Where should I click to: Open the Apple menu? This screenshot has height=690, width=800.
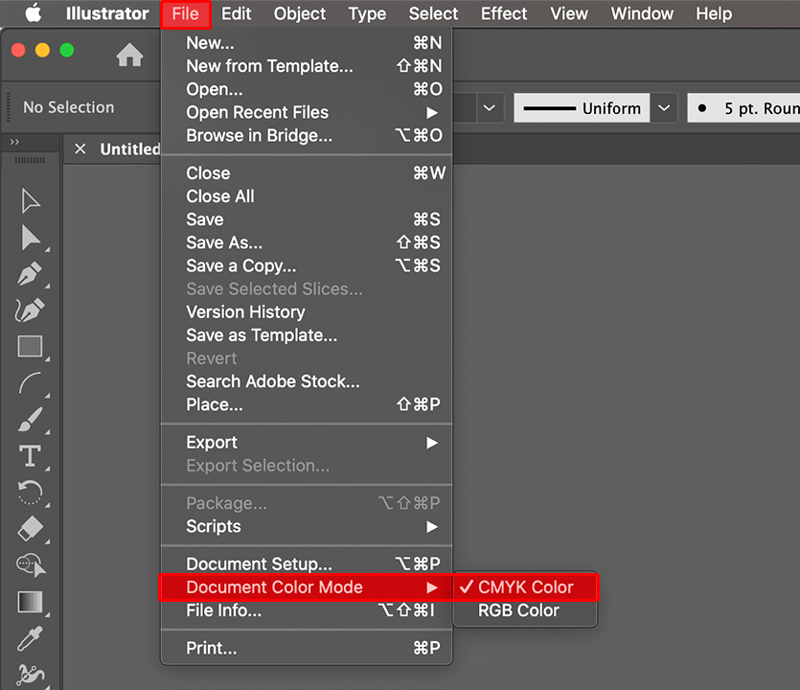click(x=34, y=13)
